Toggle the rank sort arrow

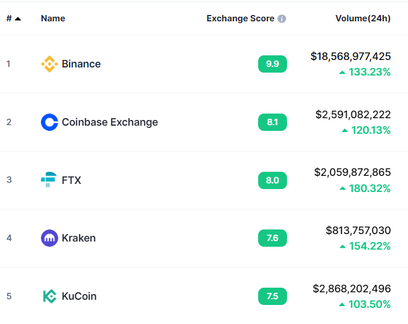tap(18, 19)
